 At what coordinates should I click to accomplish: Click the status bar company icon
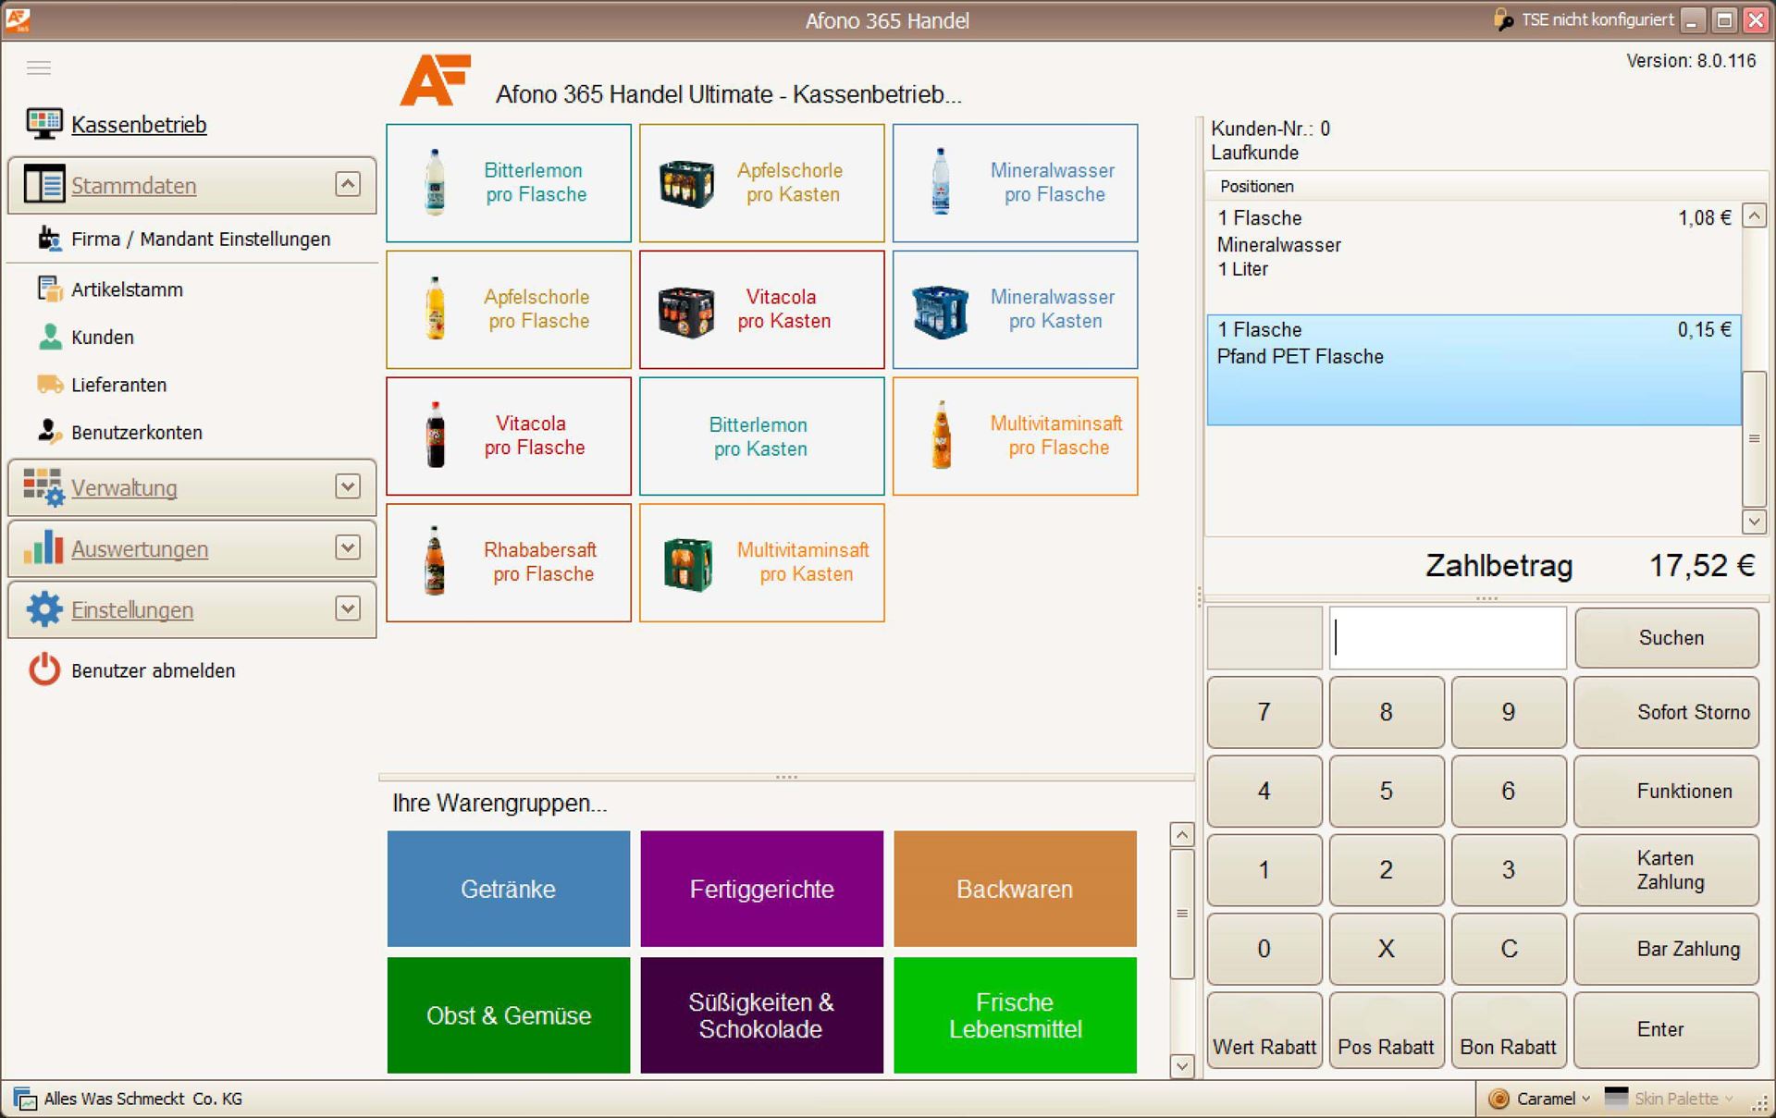point(25,1099)
